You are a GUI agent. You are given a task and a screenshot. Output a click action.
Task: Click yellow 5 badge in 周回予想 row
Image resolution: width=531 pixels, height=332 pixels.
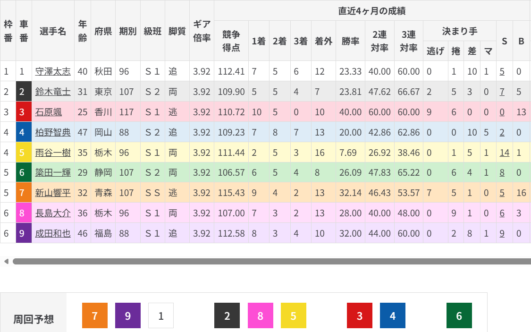click(x=293, y=315)
